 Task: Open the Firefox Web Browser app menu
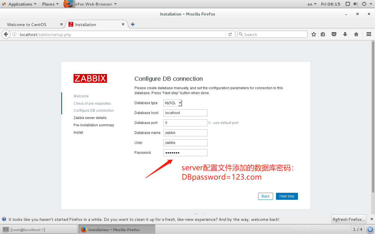[91, 4]
